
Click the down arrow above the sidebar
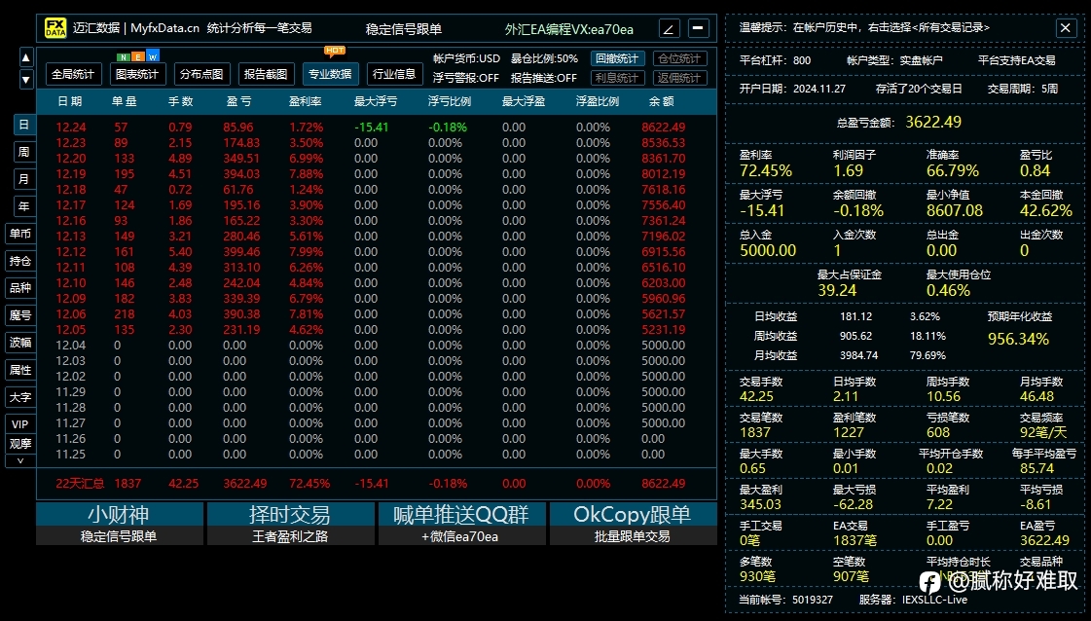25,80
